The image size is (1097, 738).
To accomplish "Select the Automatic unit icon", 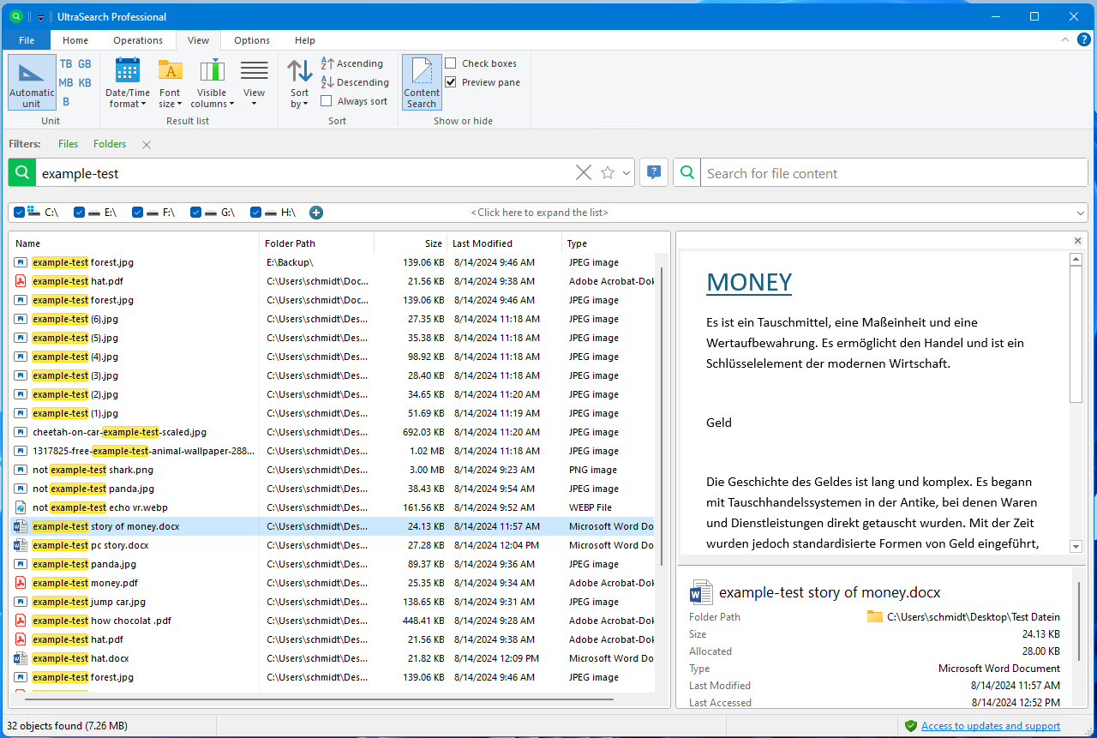I will (x=32, y=82).
